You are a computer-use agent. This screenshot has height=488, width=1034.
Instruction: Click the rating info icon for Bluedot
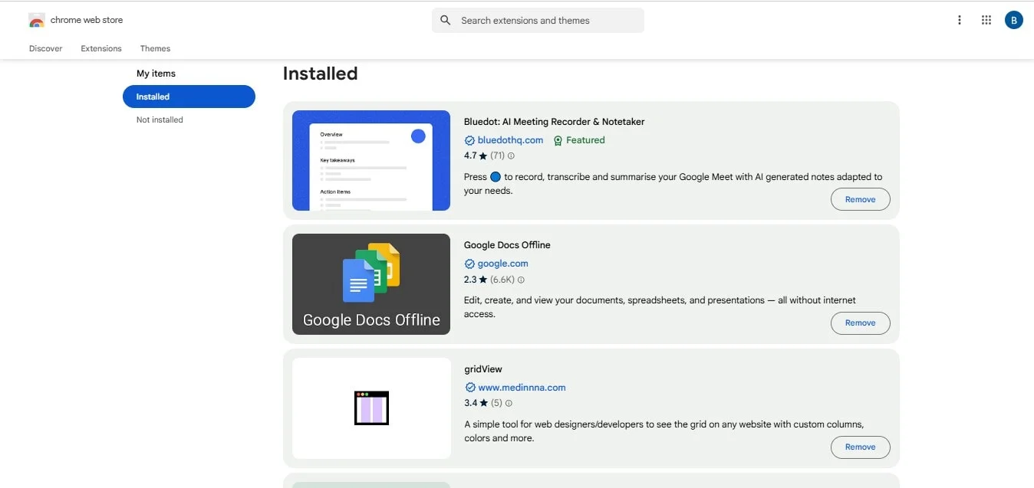pos(512,156)
